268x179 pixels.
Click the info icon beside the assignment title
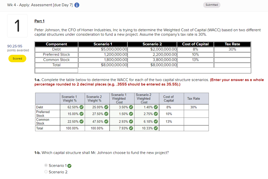tap(76, 5)
